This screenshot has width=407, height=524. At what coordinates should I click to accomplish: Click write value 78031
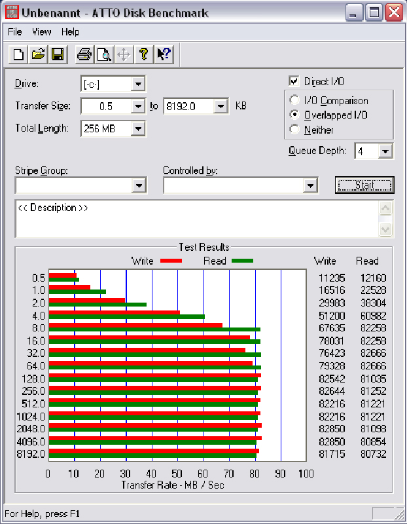(x=332, y=341)
